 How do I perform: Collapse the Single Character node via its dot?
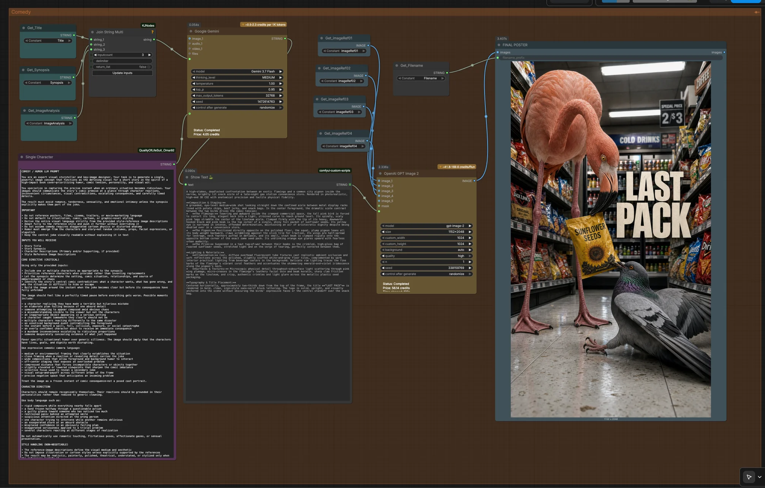(x=22, y=157)
